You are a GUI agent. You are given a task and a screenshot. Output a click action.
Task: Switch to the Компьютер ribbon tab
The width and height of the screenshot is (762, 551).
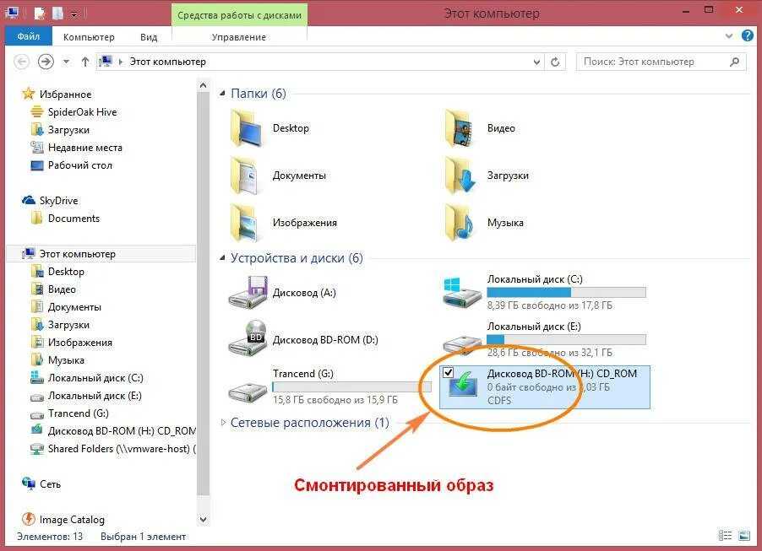pos(89,37)
